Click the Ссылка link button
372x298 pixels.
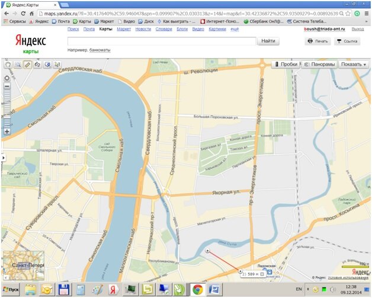[x=347, y=41]
